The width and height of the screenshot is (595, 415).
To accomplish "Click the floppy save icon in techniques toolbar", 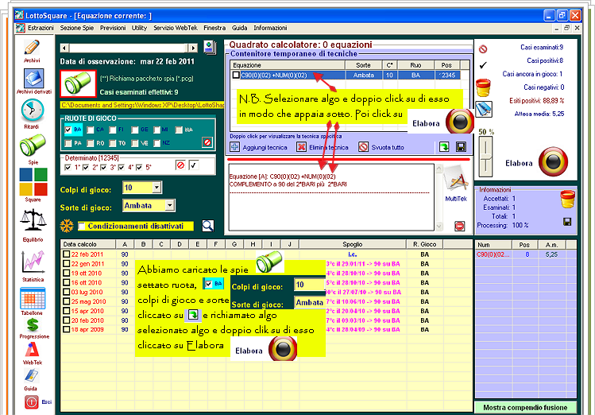I will [x=461, y=147].
